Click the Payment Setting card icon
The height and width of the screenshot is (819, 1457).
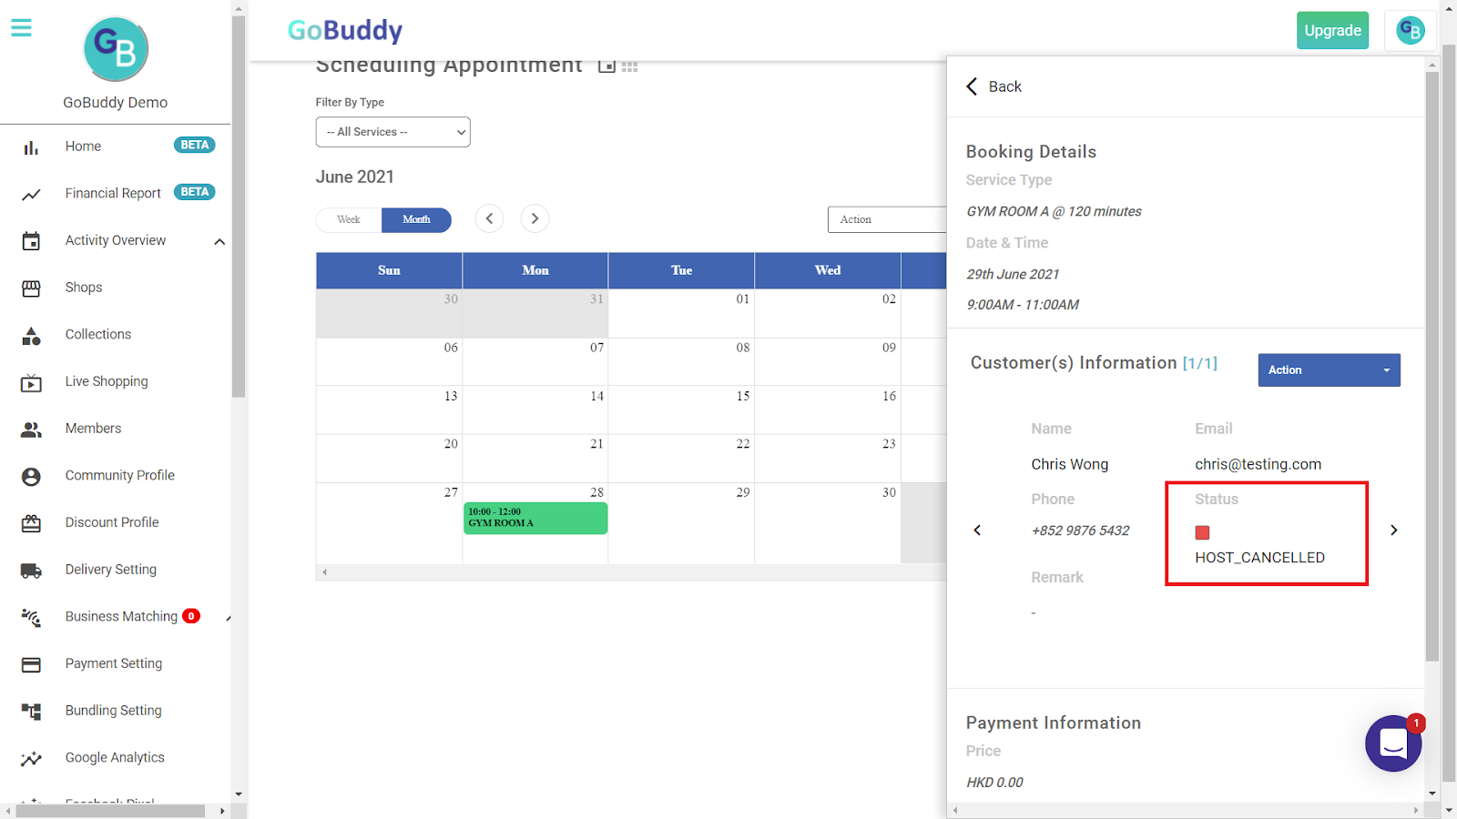pyautogui.click(x=31, y=665)
